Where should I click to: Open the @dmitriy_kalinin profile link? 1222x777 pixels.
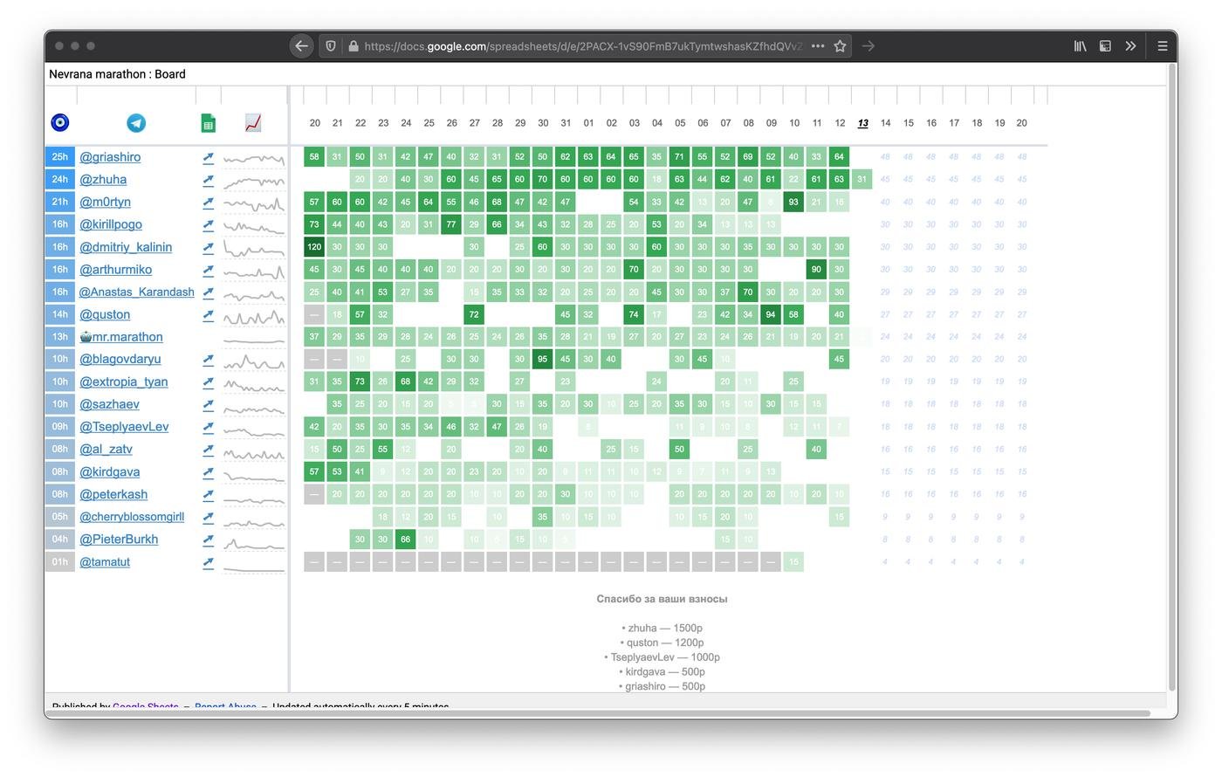point(126,247)
